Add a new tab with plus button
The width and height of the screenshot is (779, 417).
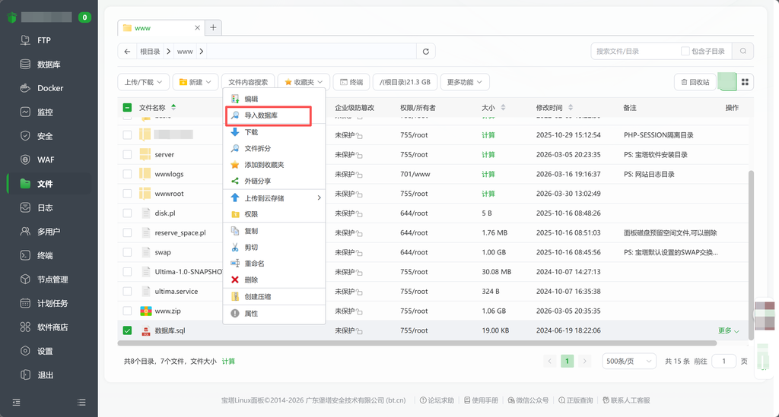213,28
